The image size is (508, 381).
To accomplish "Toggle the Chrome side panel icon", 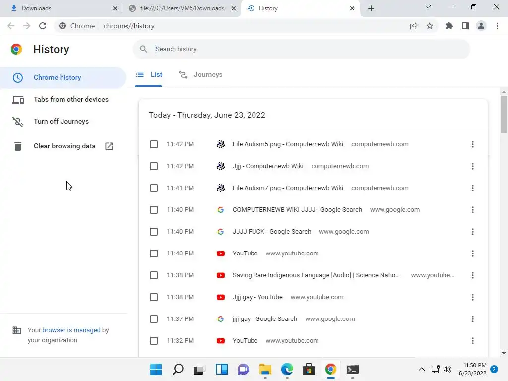I will tap(465, 26).
